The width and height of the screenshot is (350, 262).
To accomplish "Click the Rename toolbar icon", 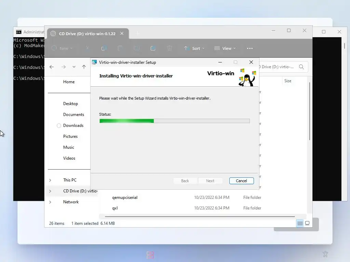I will [x=137, y=48].
